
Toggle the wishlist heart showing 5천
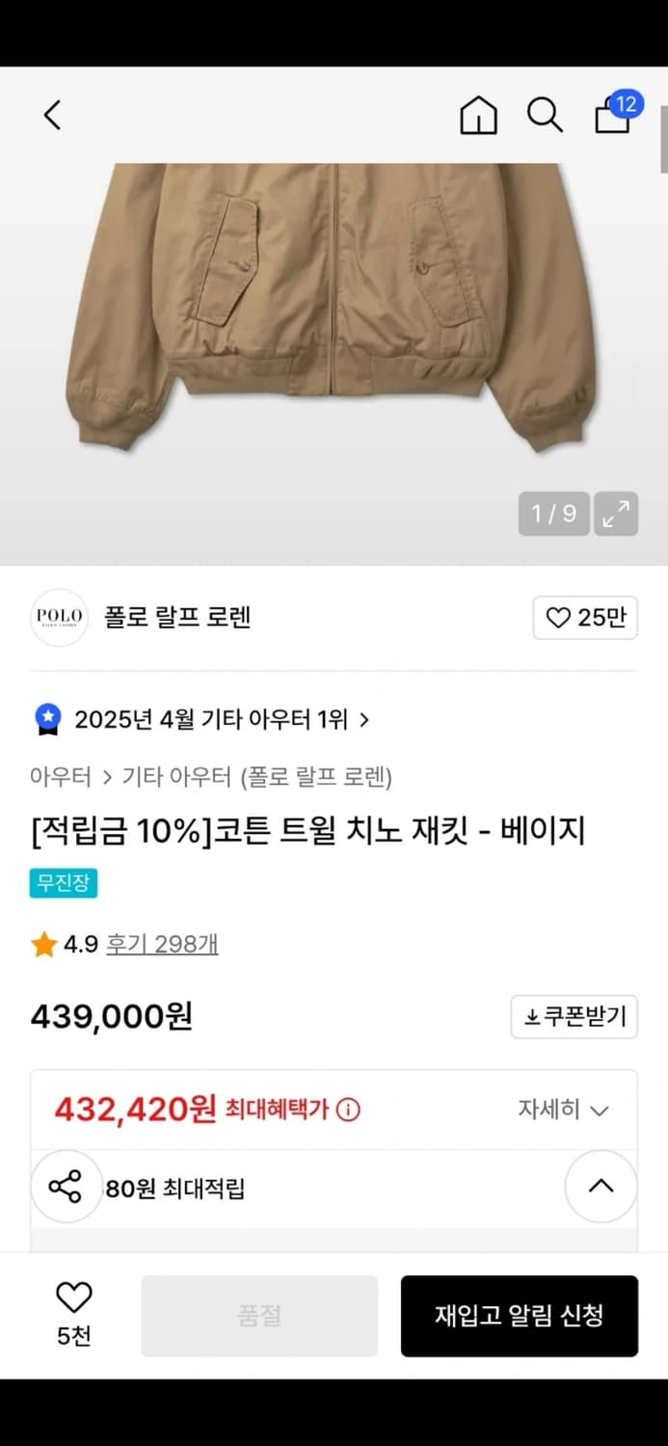[74, 1306]
